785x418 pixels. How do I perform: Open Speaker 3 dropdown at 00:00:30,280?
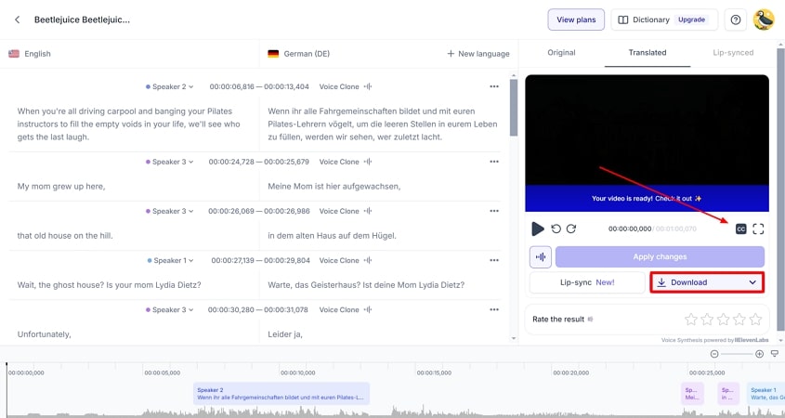[170, 310]
